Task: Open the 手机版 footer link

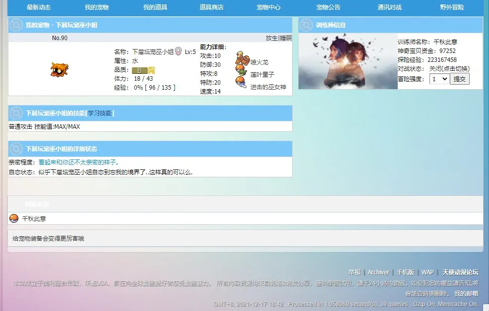Action: (x=405, y=272)
